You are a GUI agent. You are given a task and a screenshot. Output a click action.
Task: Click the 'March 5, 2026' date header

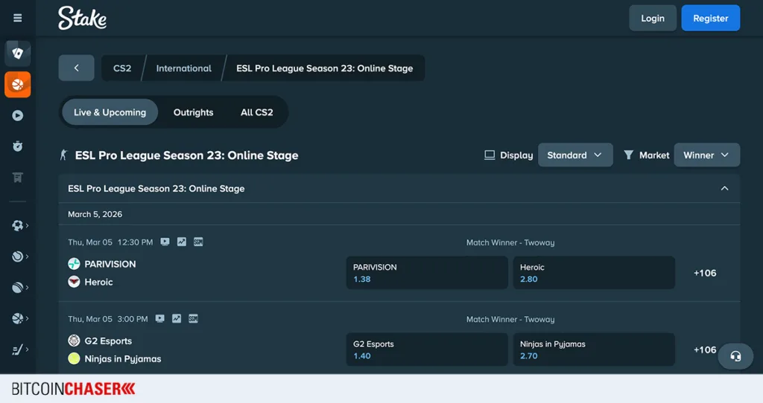pos(95,214)
